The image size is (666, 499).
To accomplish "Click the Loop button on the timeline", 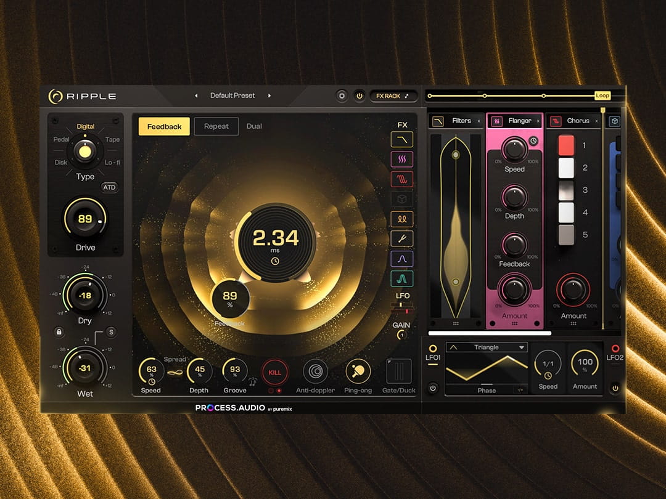I will coord(602,95).
